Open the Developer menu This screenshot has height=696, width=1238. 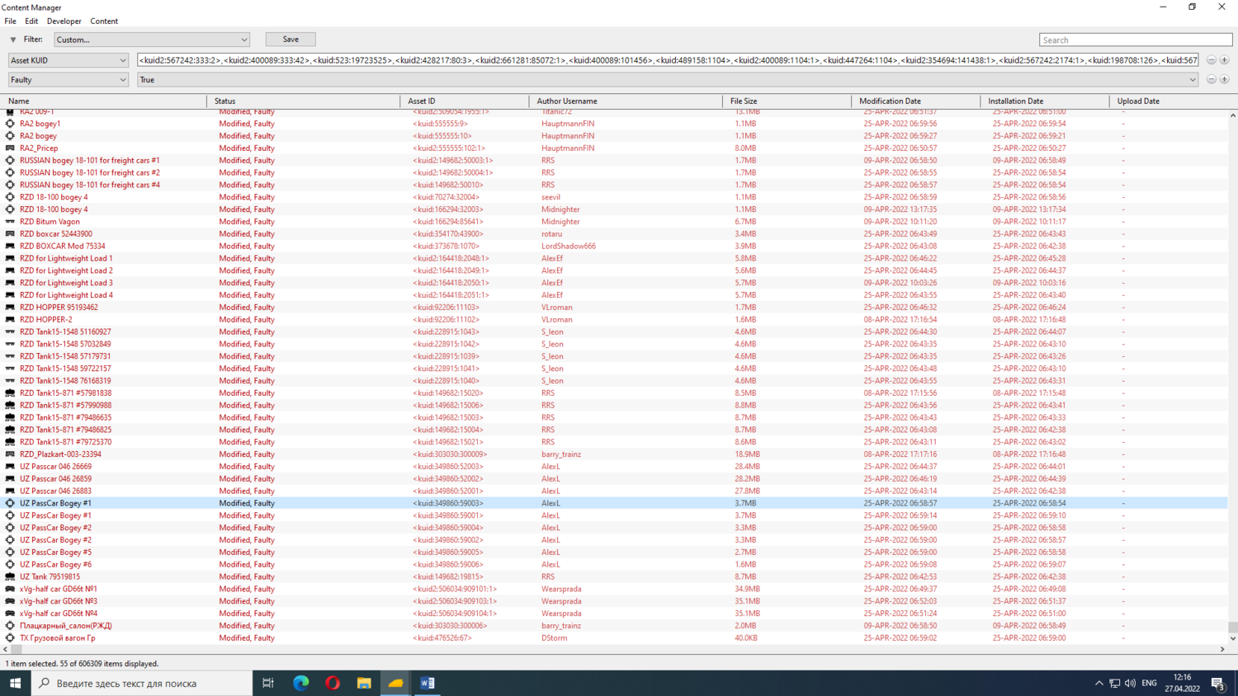[x=64, y=21]
